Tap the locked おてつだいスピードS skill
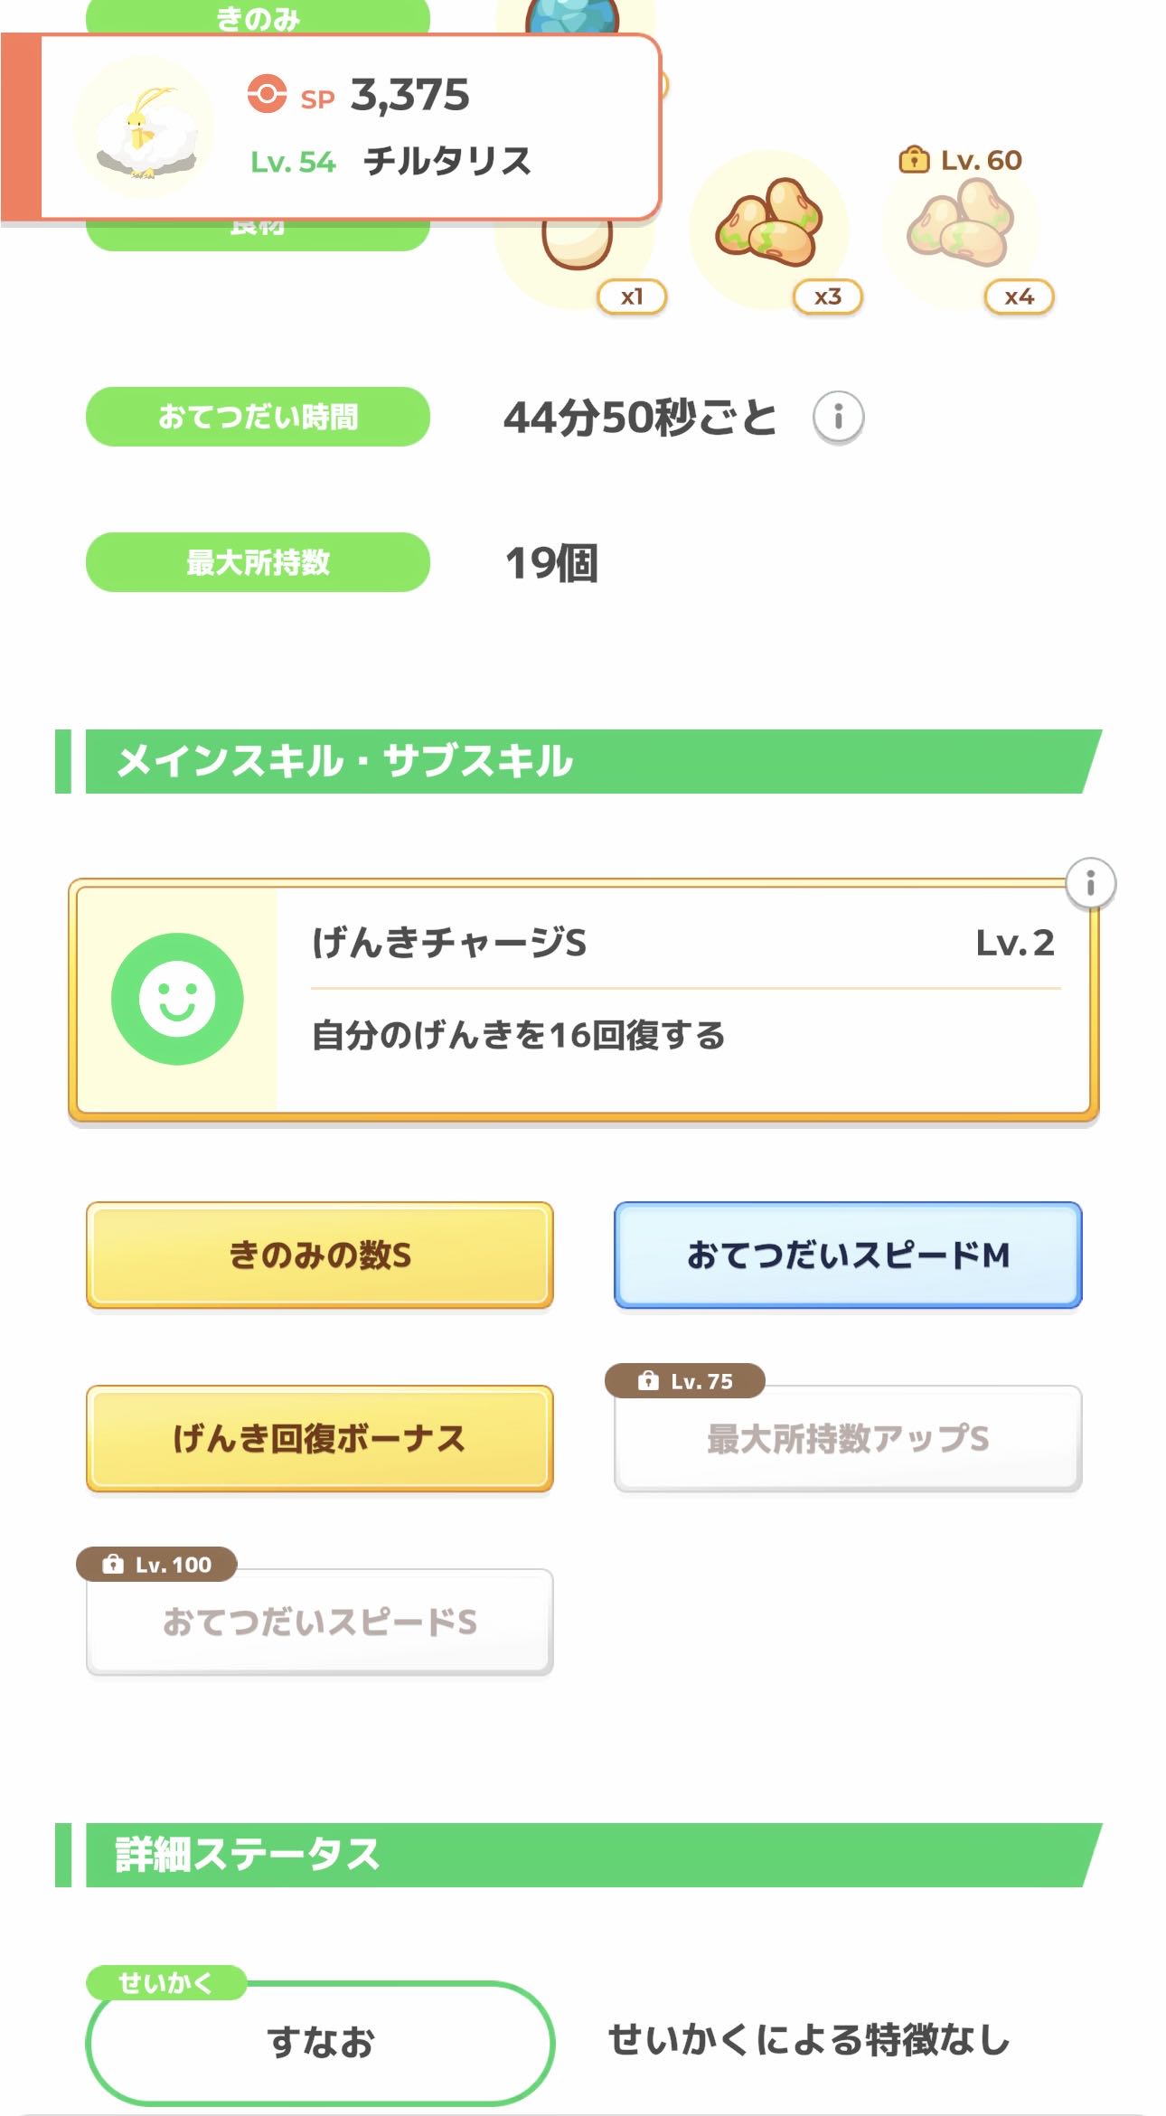Viewport: 1166px width, 2116px height. coord(320,1622)
